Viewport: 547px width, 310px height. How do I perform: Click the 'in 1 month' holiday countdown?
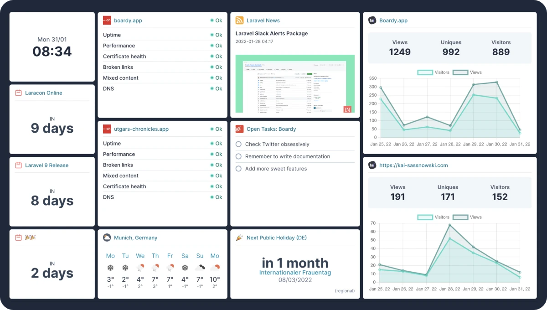point(295,263)
